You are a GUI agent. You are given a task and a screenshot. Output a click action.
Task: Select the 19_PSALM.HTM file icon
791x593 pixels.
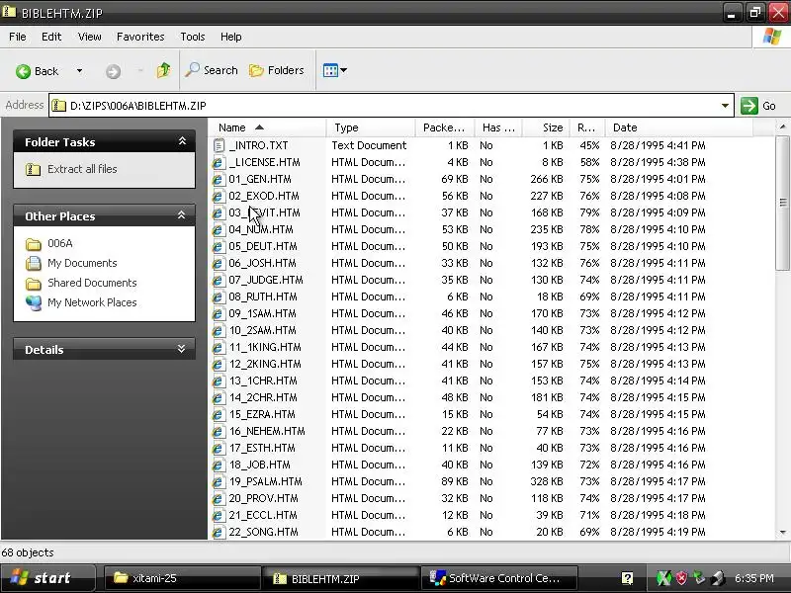219,481
